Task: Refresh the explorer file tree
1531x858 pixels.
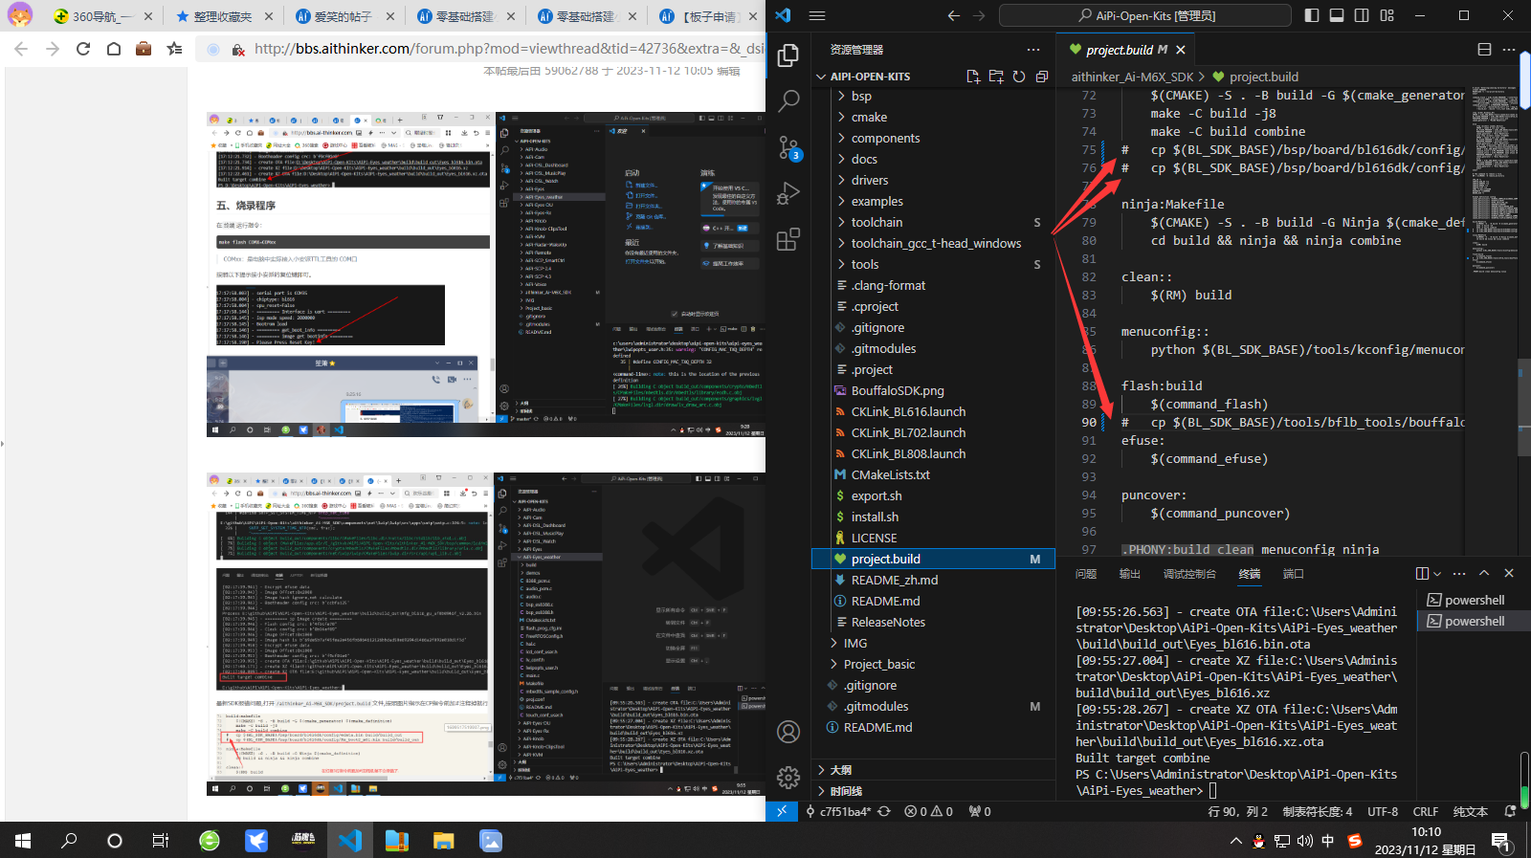Action: (x=1019, y=77)
